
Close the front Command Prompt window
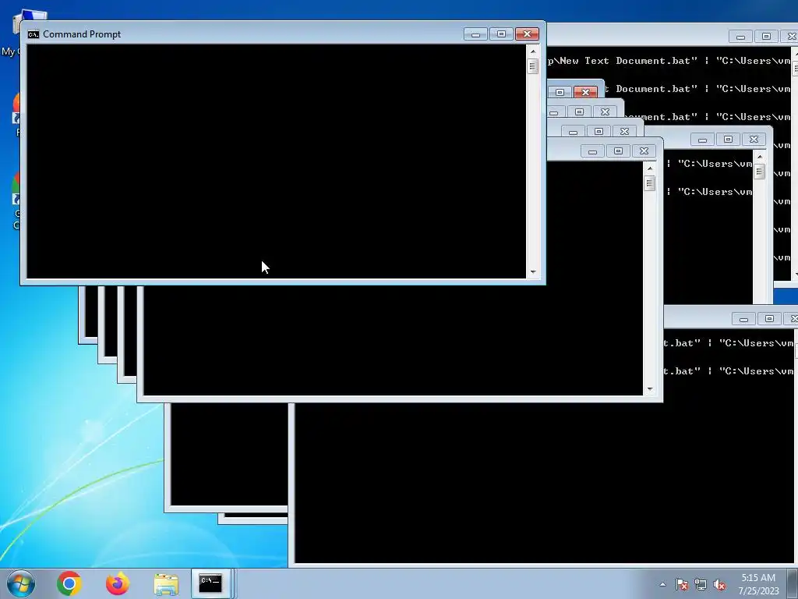528,34
